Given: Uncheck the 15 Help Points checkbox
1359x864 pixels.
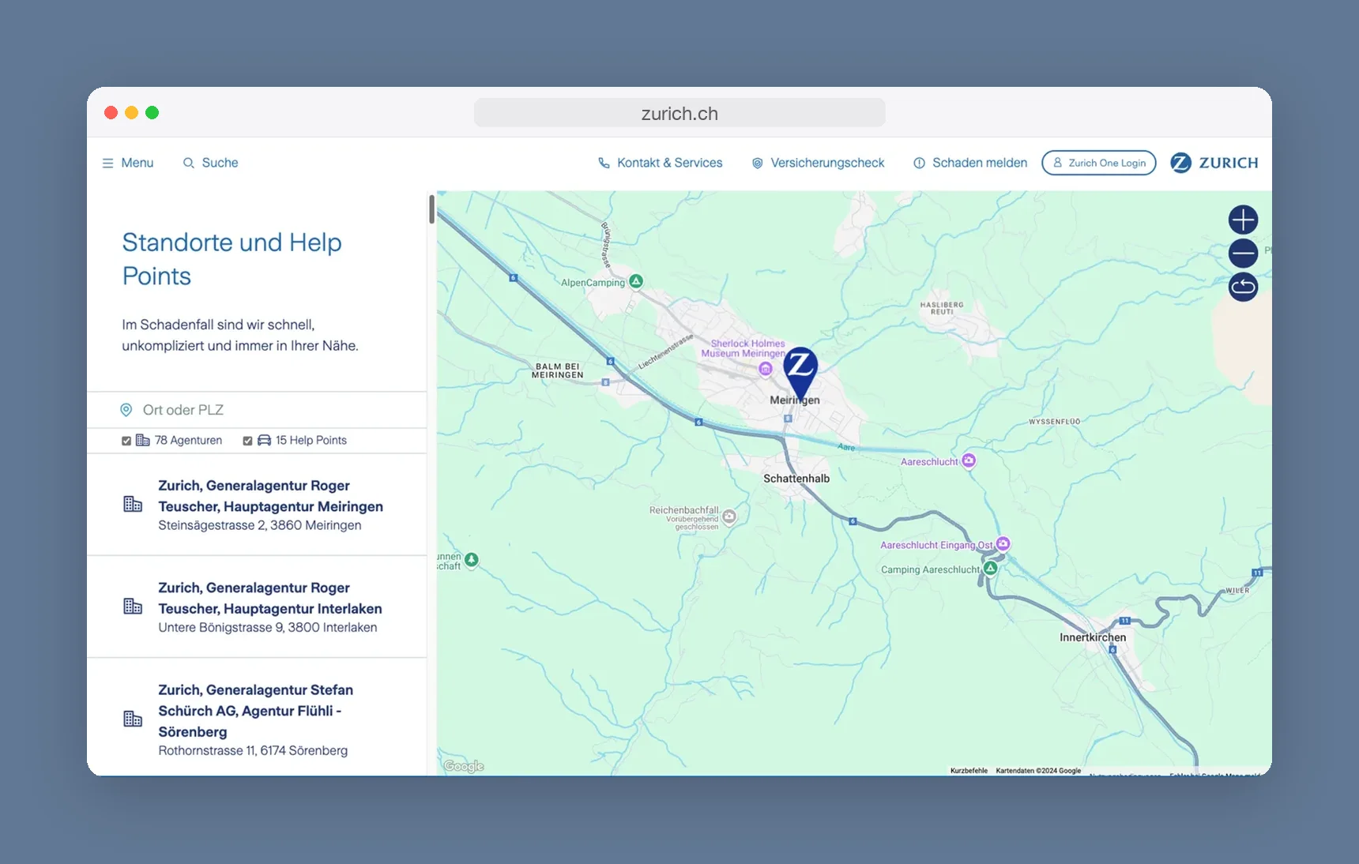Looking at the screenshot, I should [247, 441].
